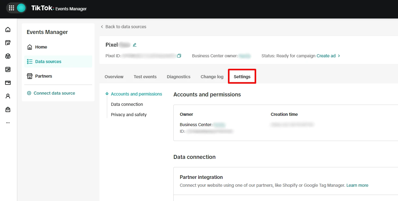Open the shopping bag icon in left rail
The image size is (398, 201).
coord(8,109)
